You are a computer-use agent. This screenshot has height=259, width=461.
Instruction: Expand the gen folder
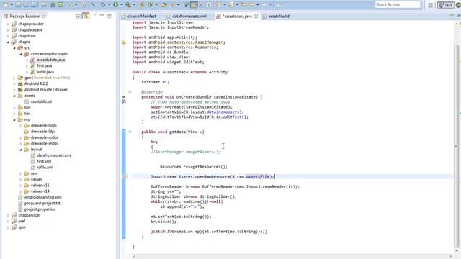coord(14,78)
